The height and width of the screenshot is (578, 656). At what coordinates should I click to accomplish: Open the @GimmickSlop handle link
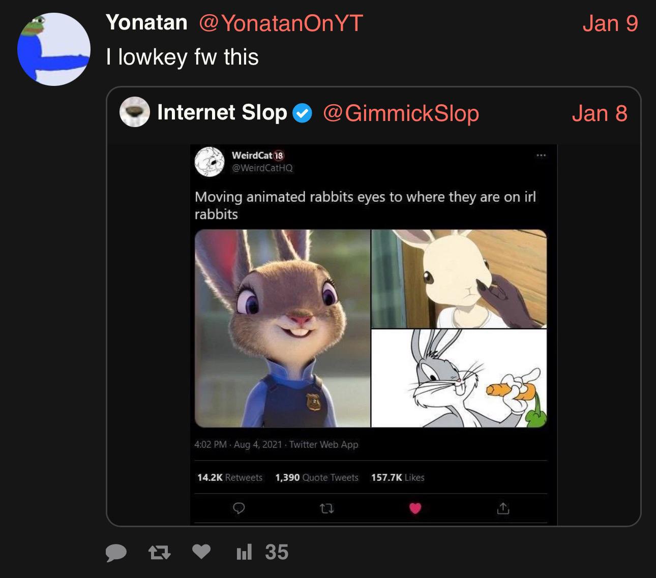401,113
